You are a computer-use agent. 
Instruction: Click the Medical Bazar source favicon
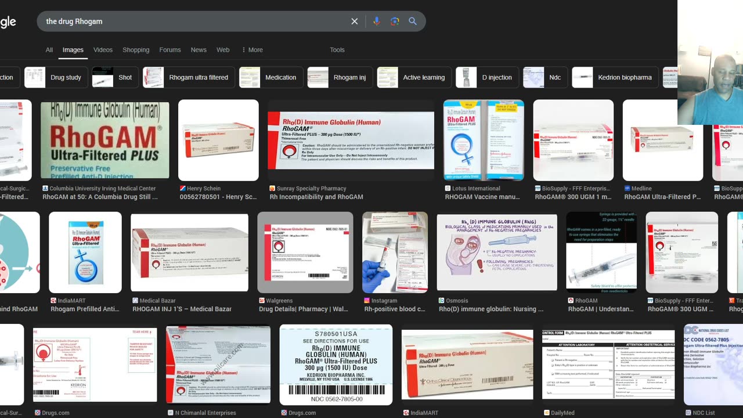(x=135, y=301)
